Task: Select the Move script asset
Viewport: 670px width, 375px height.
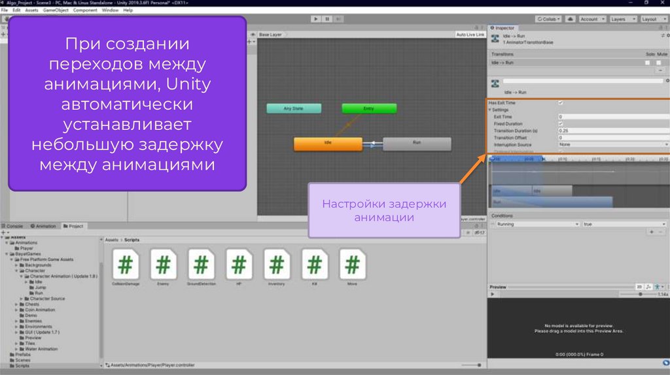Action: click(x=353, y=267)
